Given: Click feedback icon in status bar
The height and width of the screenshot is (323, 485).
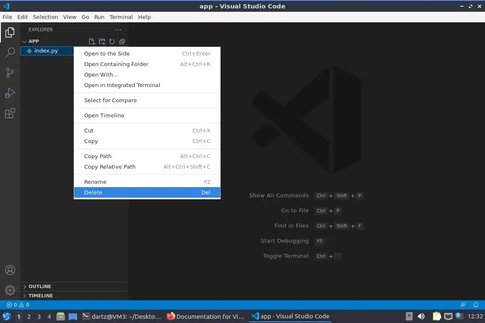Looking at the screenshot, I should (463, 305).
